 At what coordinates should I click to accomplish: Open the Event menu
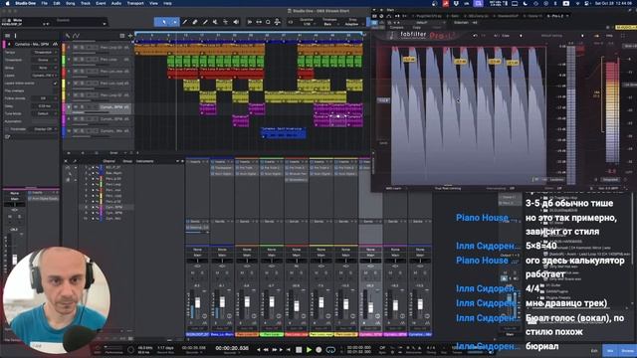tap(101, 3)
